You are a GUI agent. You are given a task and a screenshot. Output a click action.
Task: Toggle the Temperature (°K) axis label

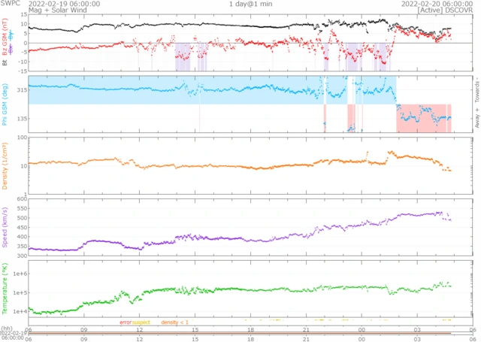click(5, 289)
